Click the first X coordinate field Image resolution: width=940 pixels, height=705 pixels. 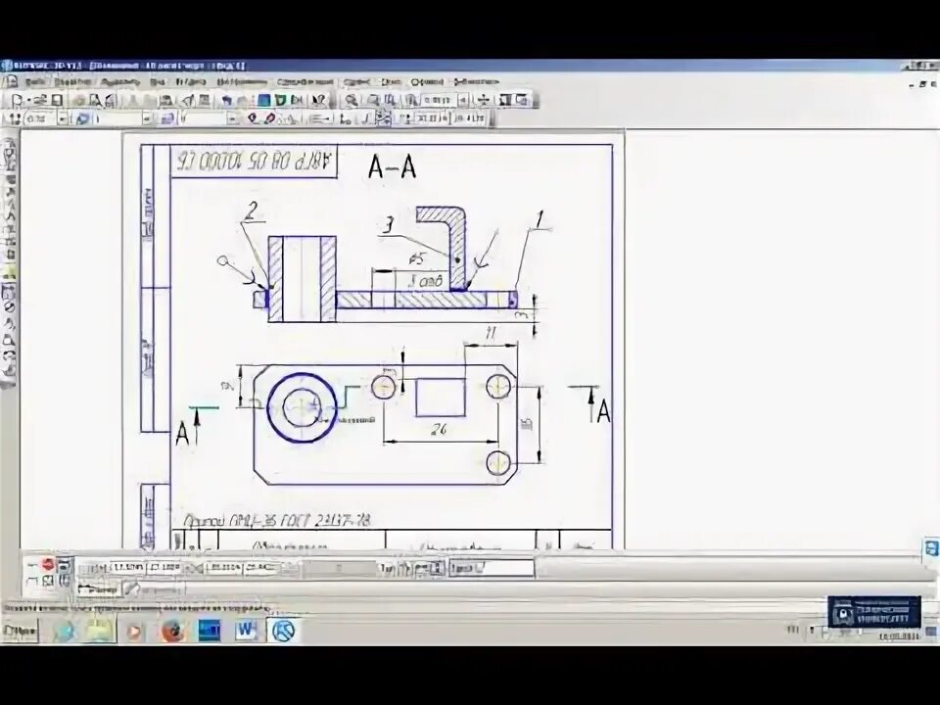(127, 568)
